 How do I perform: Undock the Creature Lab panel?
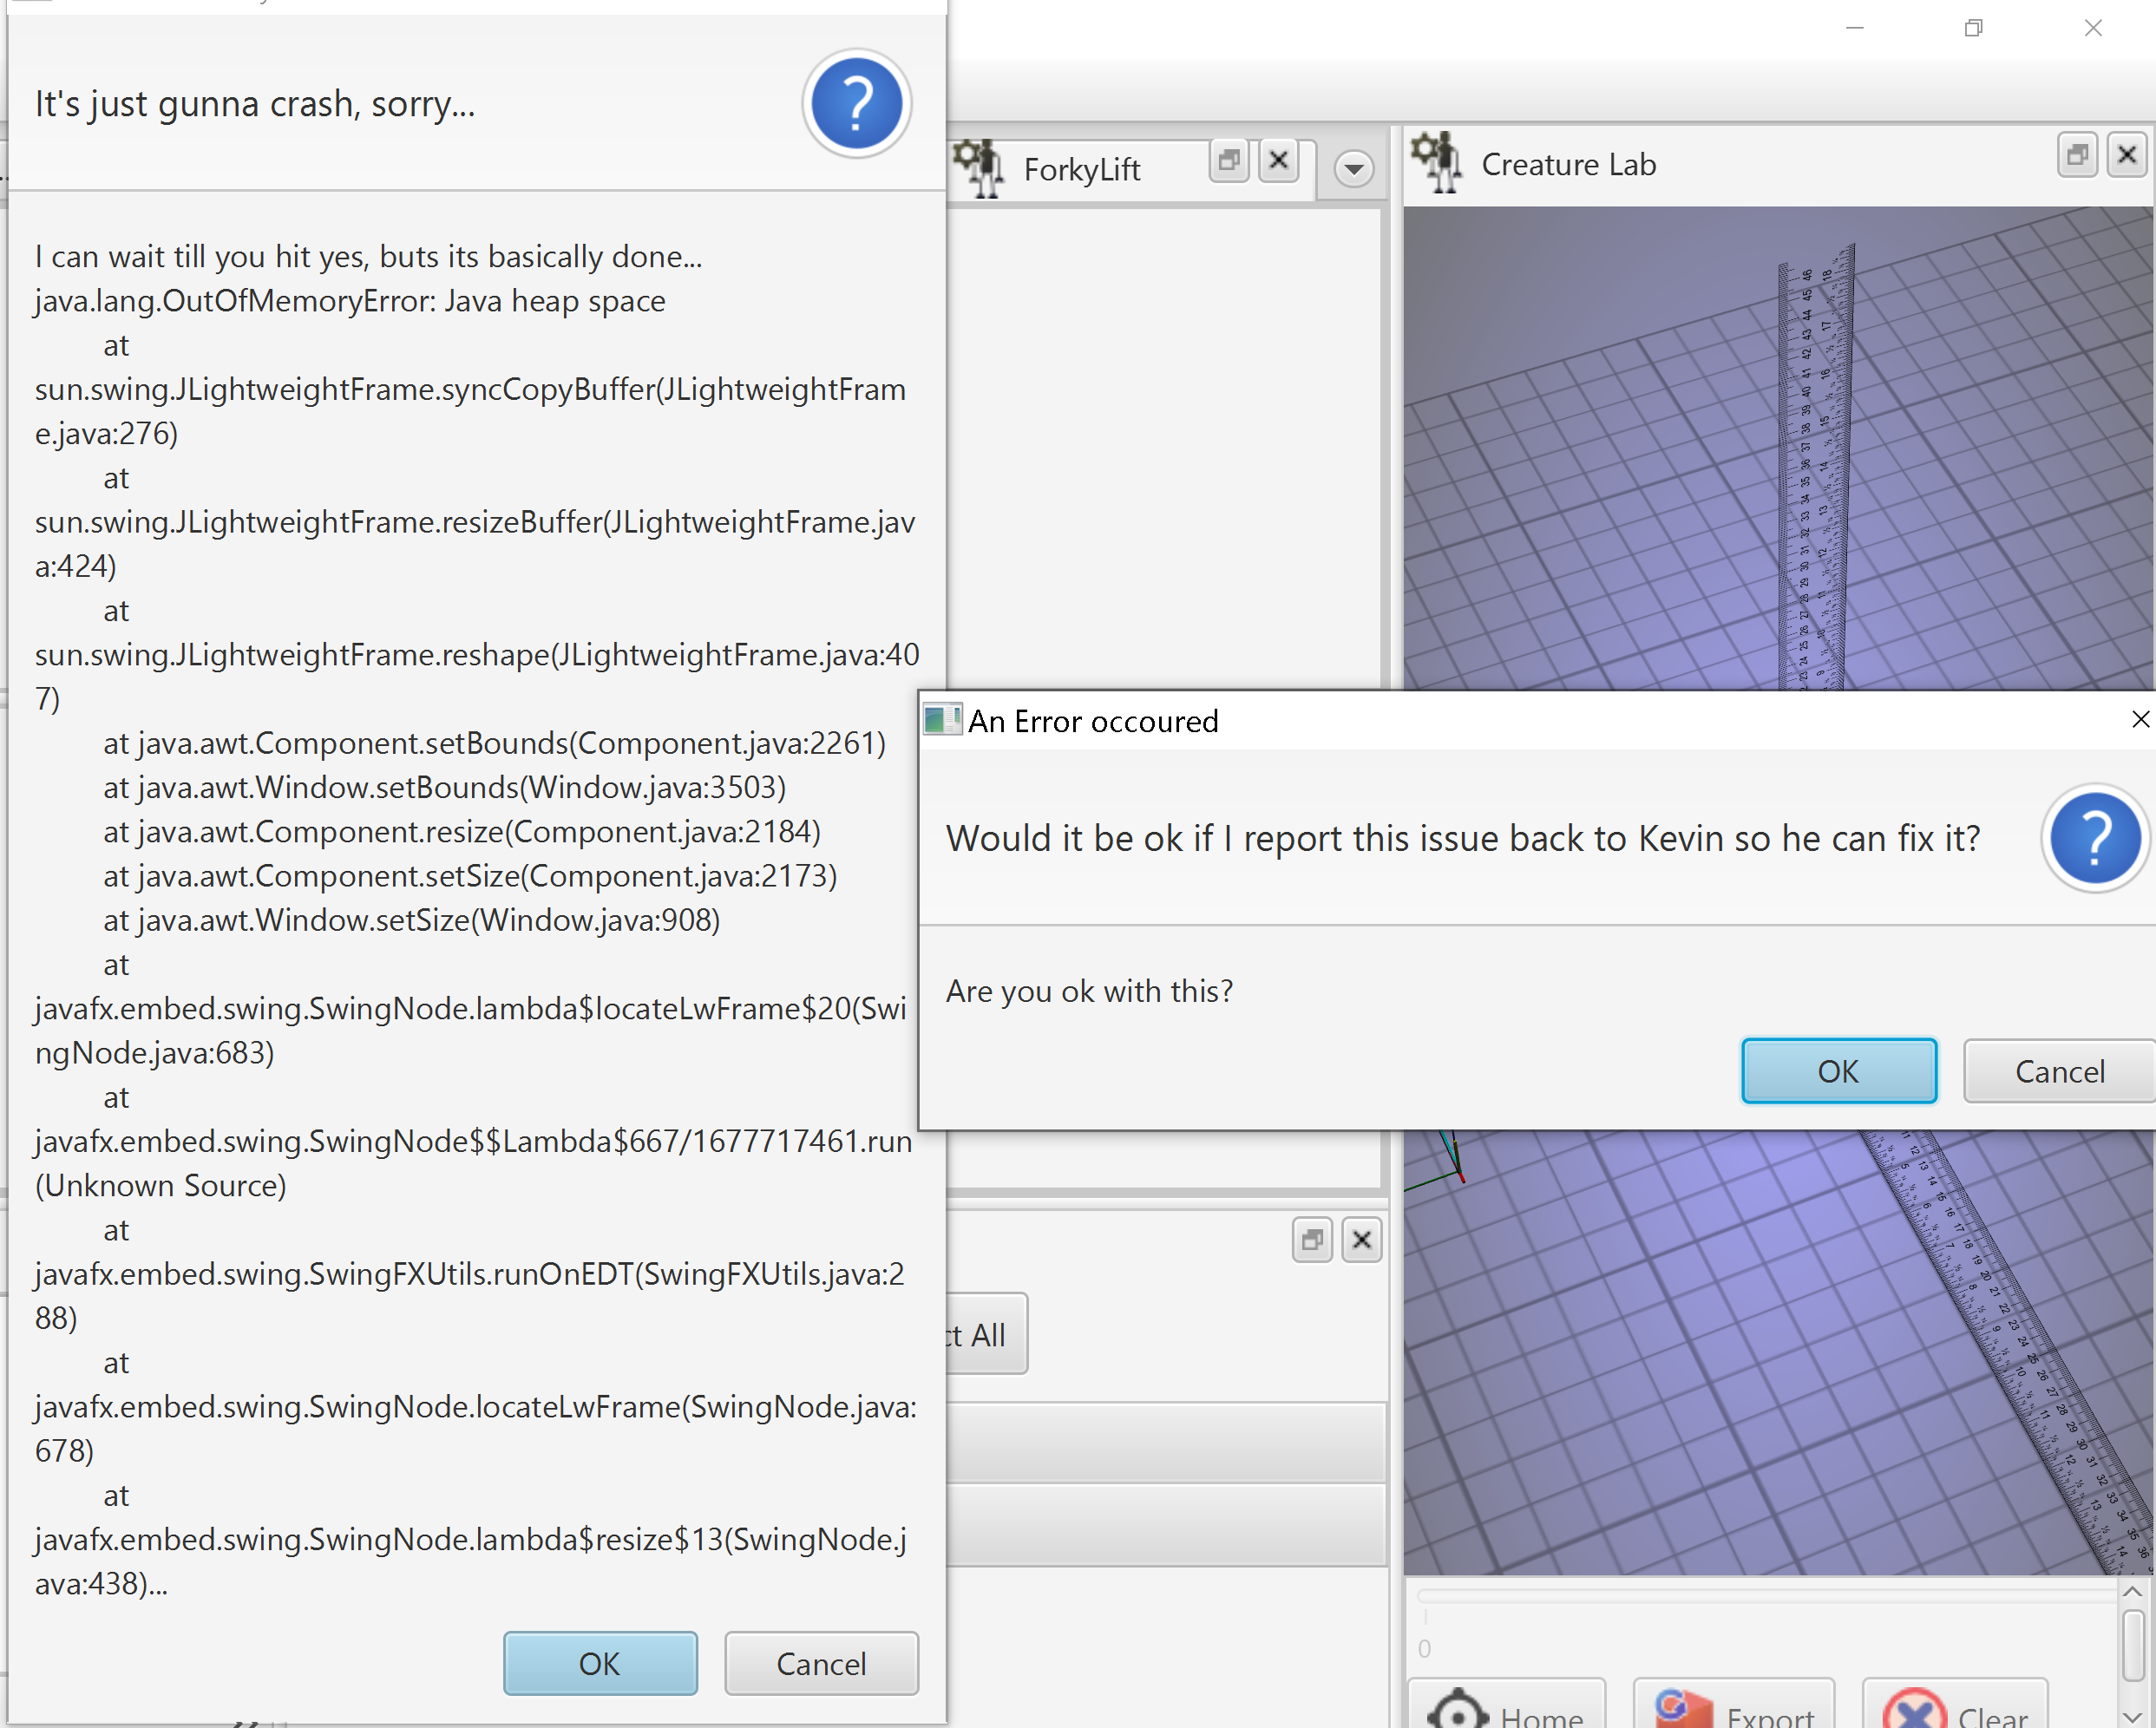pos(2077,155)
